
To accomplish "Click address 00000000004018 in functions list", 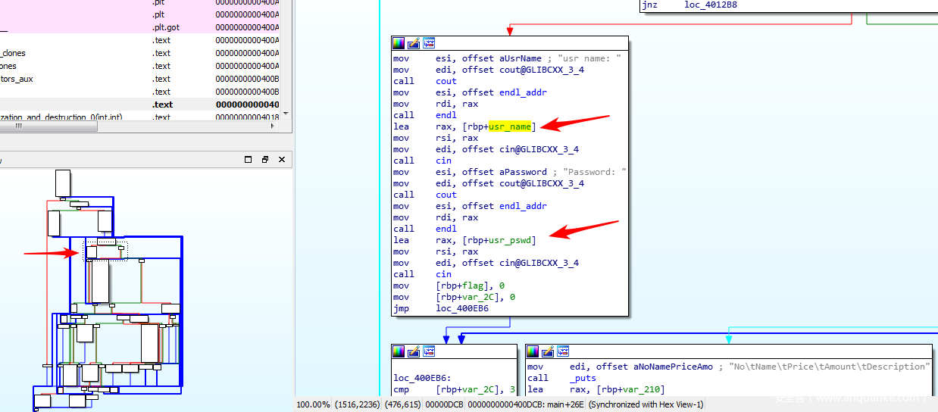I will coord(247,117).
